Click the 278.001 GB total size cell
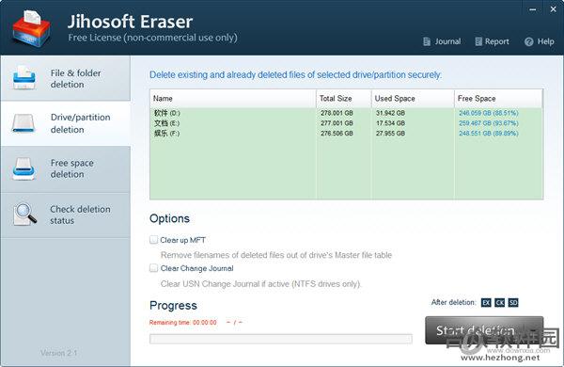The width and height of the screenshot is (564, 367). (x=337, y=113)
